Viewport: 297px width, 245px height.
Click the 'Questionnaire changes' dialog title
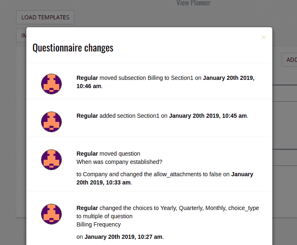pos(73,48)
